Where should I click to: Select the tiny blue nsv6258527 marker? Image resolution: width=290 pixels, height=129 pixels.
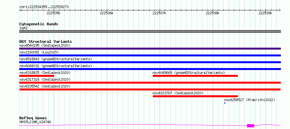click(225, 103)
